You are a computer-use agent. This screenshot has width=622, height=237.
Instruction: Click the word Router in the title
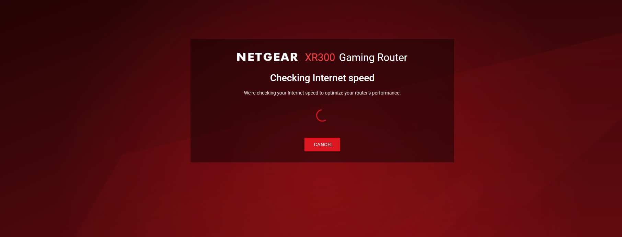tap(392, 58)
